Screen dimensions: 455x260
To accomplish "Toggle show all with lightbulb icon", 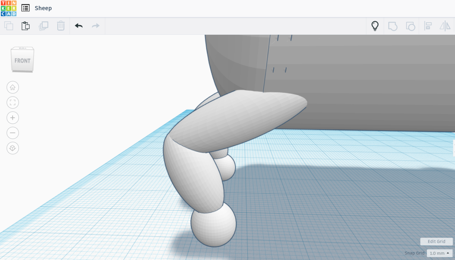I will (375, 26).
